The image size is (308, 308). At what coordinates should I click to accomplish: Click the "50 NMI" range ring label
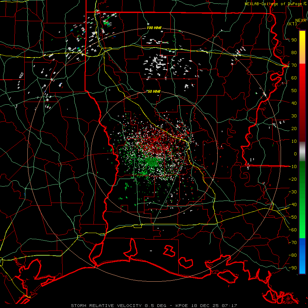coord(154,91)
